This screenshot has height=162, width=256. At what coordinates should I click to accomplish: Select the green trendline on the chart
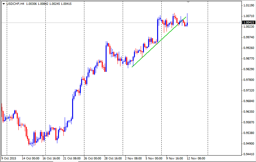click(159, 42)
